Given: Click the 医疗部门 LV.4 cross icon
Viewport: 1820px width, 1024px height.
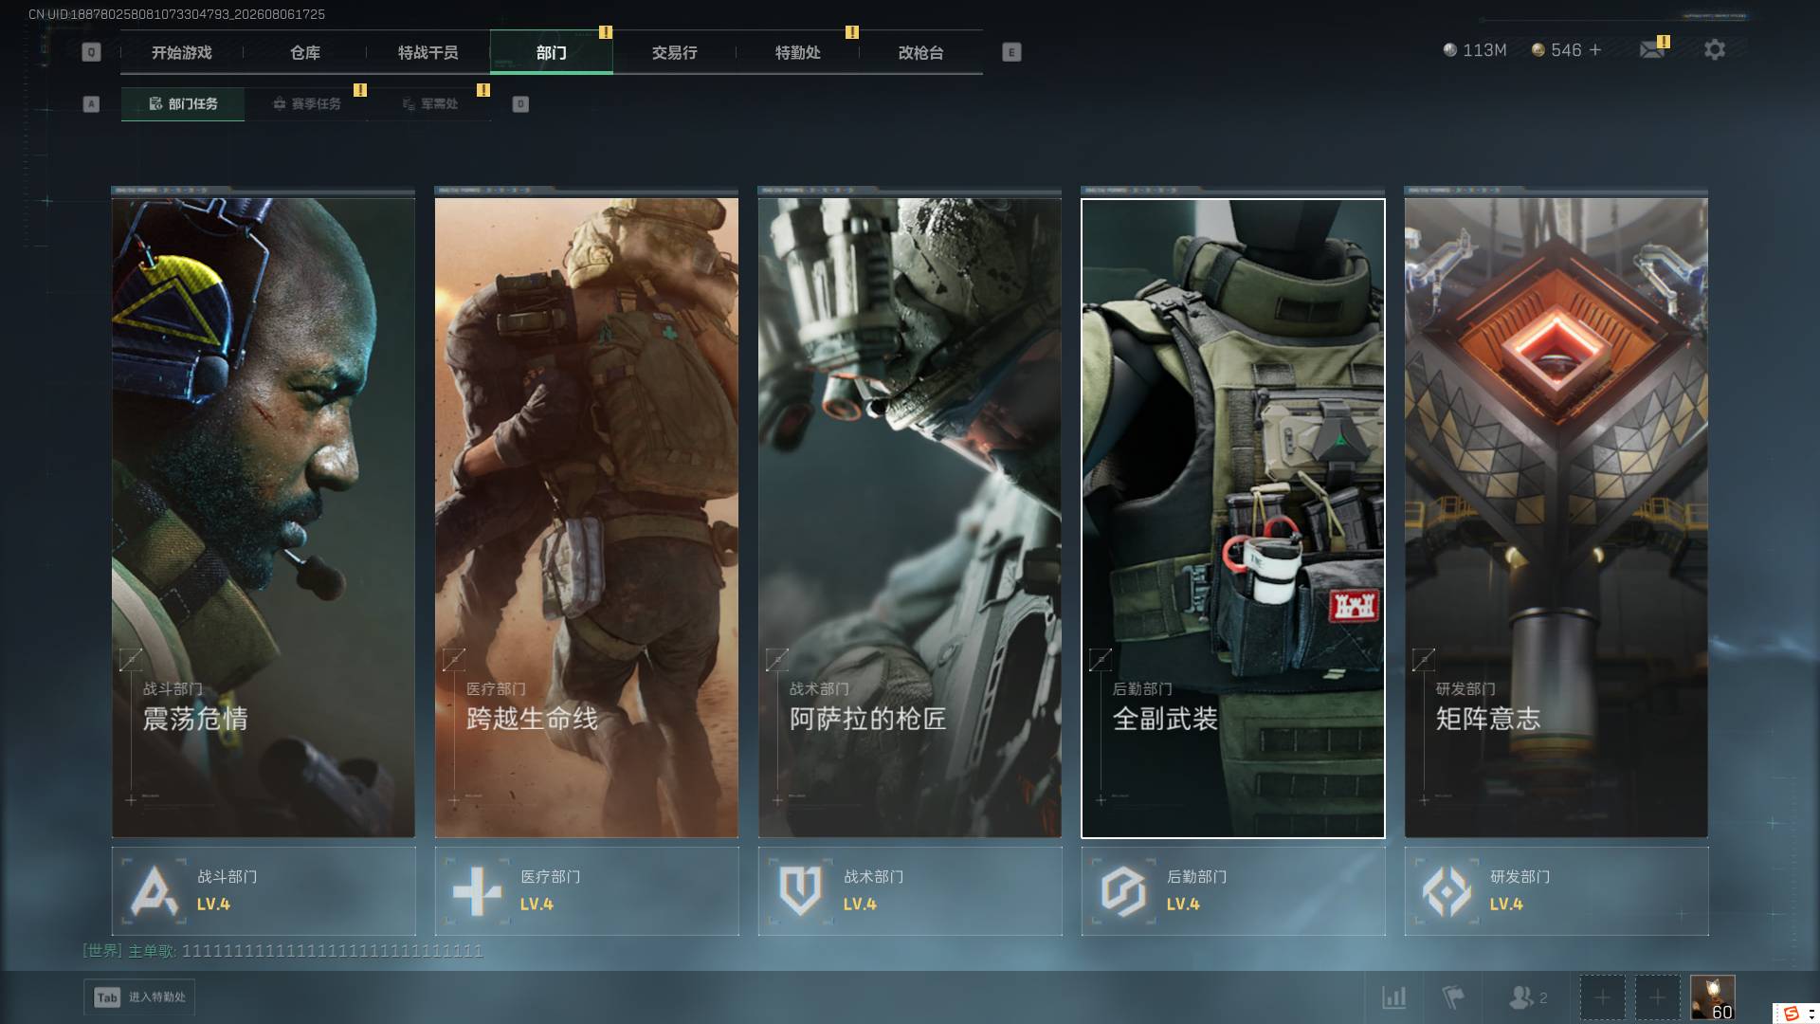Looking at the screenshot, I should pos(478,891).
